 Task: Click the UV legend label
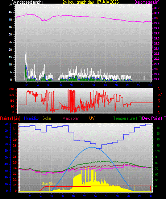[x=92, y=118]
